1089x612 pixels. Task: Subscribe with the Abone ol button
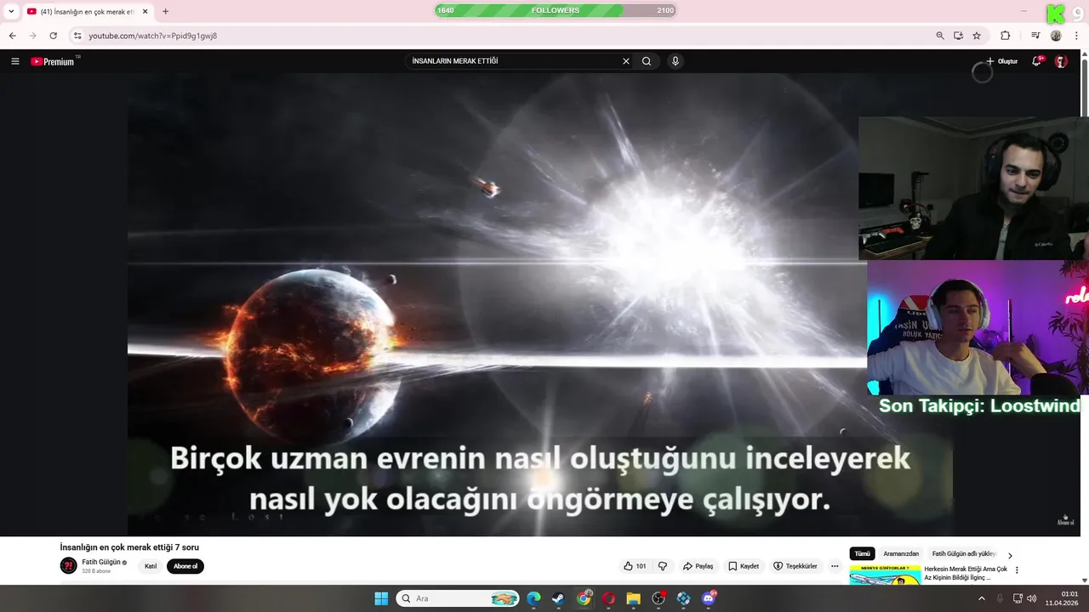coord(185,566)
